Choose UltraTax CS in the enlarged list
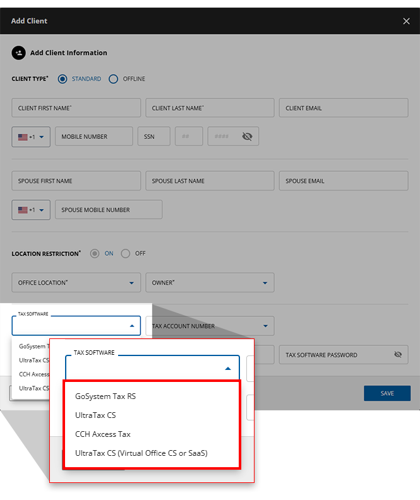This screenshot has width=420, height=500. tap(95, 415)
